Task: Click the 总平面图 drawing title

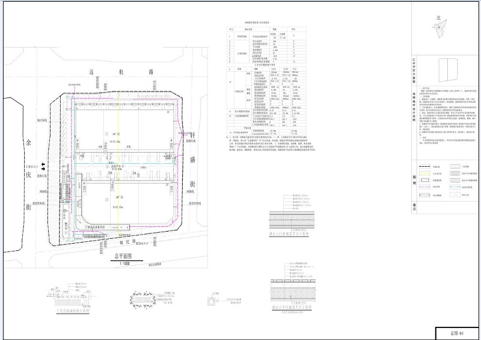Action: tap(123, 255)
